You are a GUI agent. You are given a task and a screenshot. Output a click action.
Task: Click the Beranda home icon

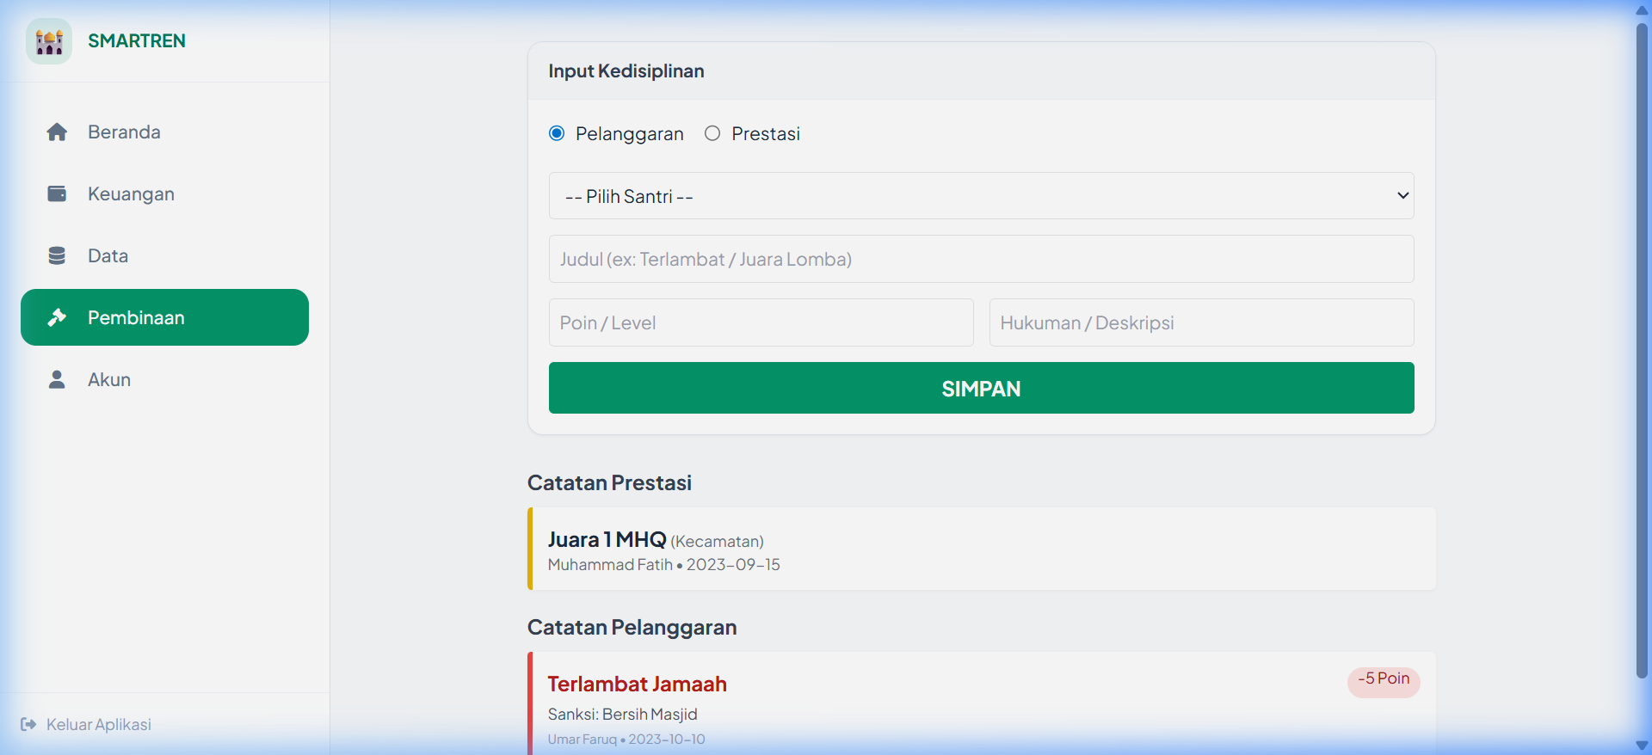pyautogui.click(x=57, y=132)
